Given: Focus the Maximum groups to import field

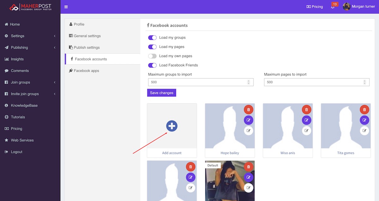Looking at the screenshot, I should 201,82.
